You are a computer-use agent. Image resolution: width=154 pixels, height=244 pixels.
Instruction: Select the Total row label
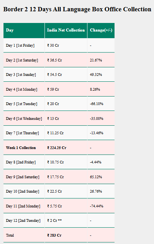pyautogui.click(x=10, y=235)
